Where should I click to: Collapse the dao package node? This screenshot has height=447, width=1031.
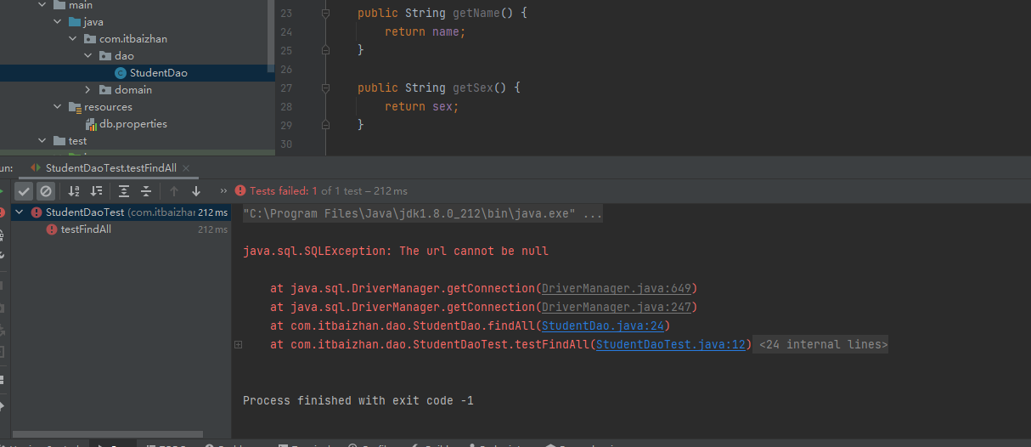coord(87,56)
